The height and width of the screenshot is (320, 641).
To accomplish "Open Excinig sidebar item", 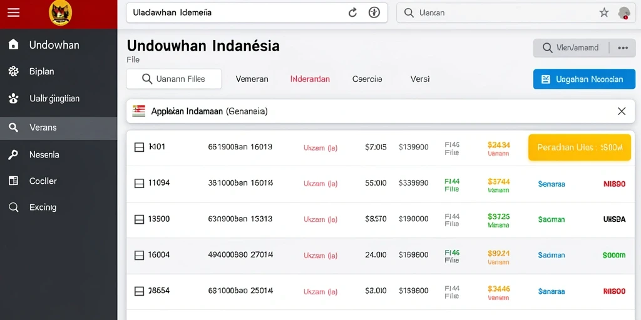I will coord(58,207).
